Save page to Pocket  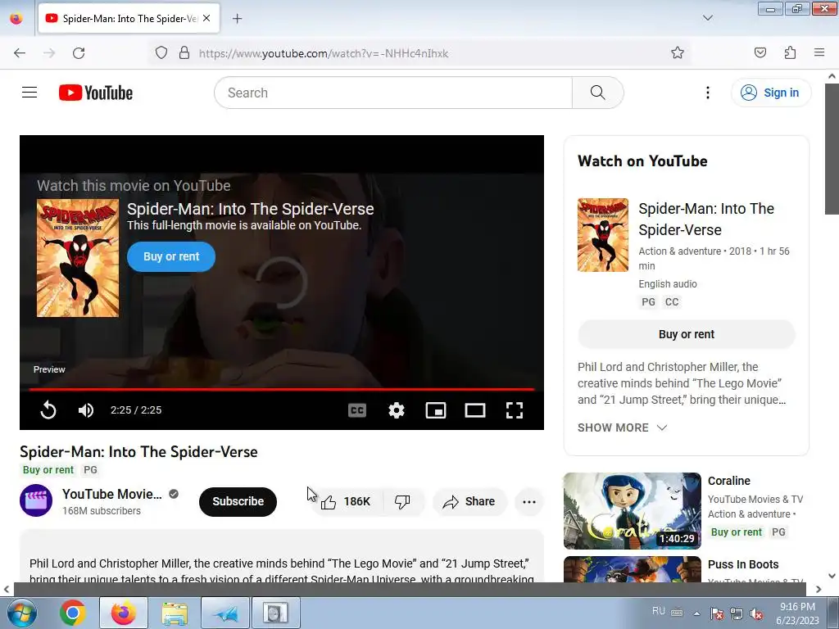coord(760,53)
